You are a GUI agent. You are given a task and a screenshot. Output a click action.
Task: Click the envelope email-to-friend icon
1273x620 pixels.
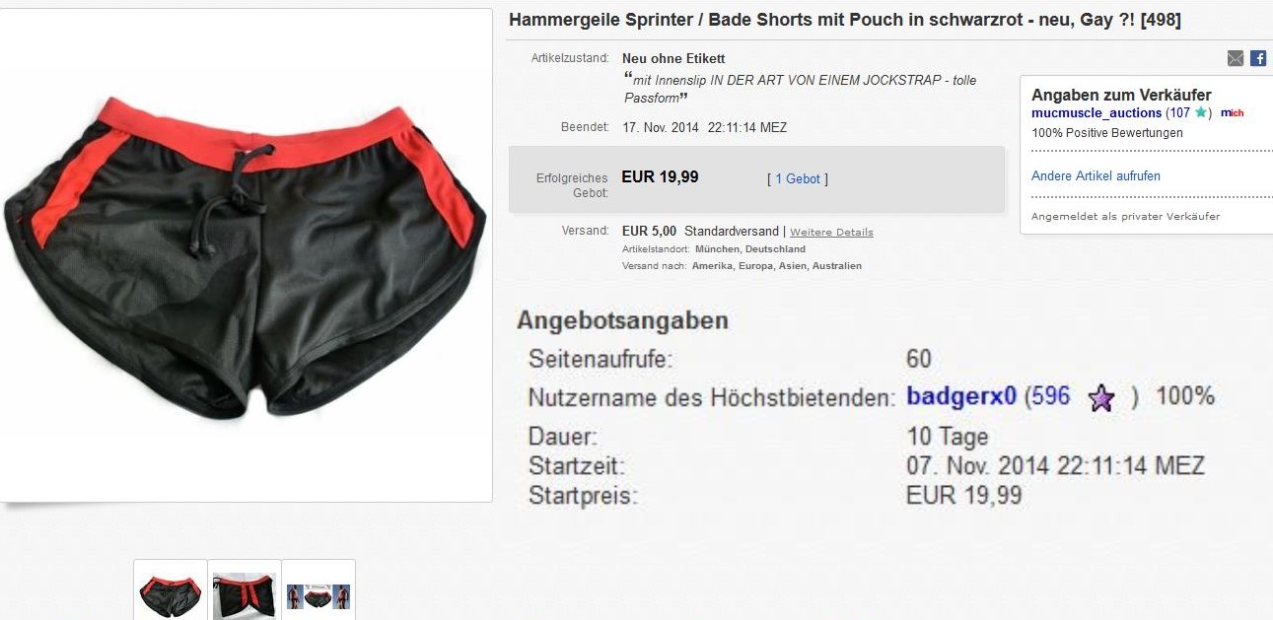pyautogui.click(x=1236, y=58)
